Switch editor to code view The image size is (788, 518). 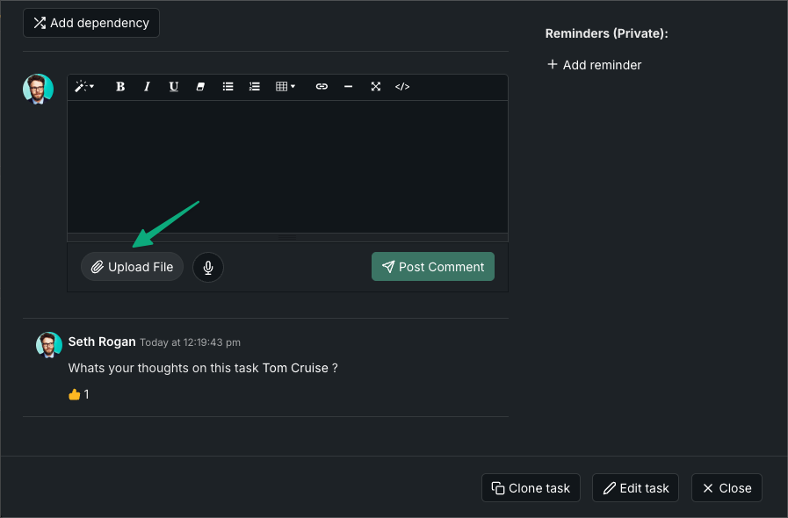[402, 87]
